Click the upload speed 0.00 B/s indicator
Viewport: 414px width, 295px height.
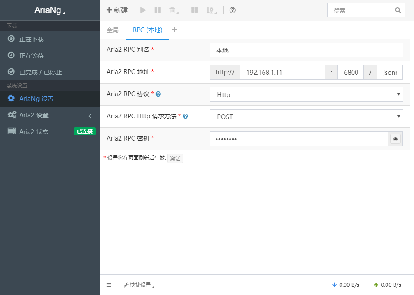[x=387, y=285]
